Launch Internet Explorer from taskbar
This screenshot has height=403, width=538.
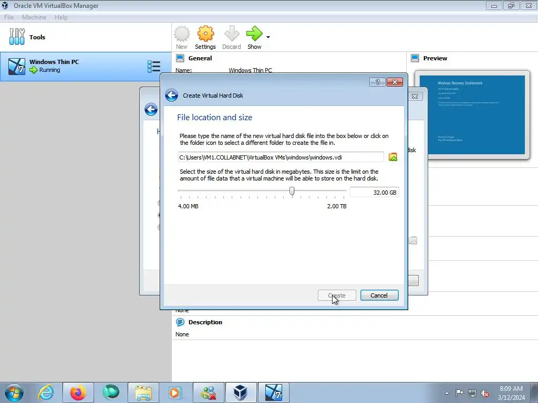(x=46, y=393)
